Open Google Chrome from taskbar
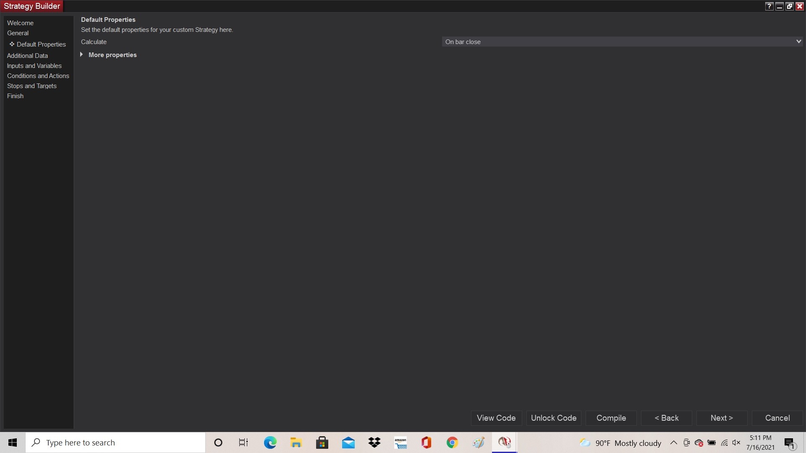The height and width of the screenshot is (453, 806). click(452, 443)
